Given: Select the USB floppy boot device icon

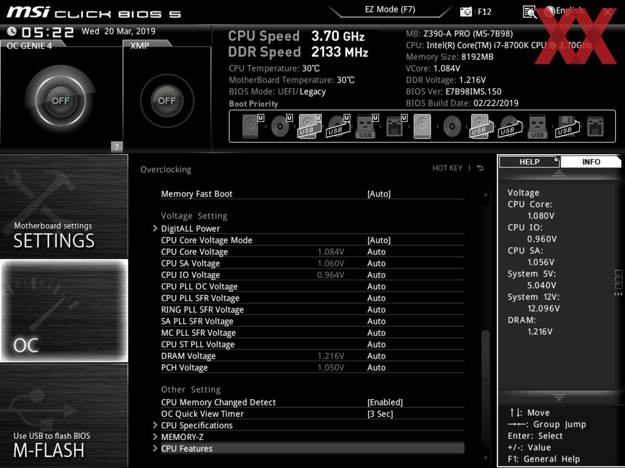Looking at the screenshot, I should pos(567,126).
